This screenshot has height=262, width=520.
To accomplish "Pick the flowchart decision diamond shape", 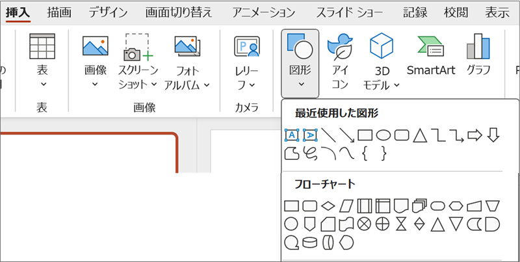I will click(328, 206).
